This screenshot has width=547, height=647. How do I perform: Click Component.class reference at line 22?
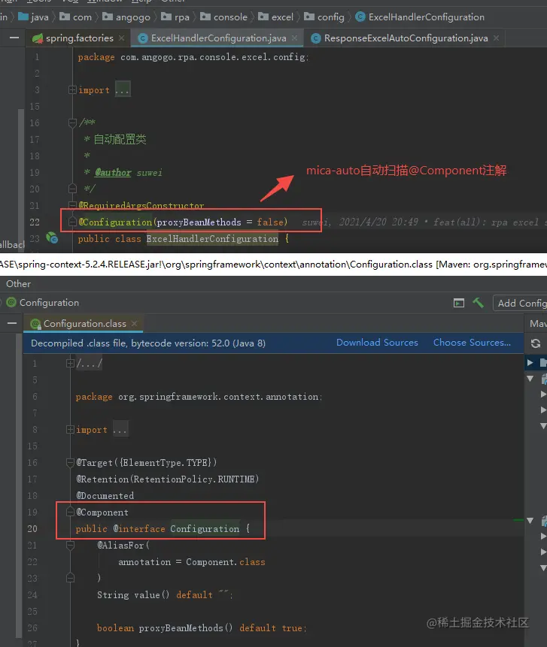[x=226, y=561]
